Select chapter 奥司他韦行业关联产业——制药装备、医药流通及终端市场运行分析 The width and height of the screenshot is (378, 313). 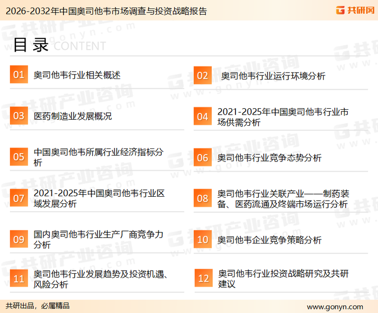tap(283, 199)
